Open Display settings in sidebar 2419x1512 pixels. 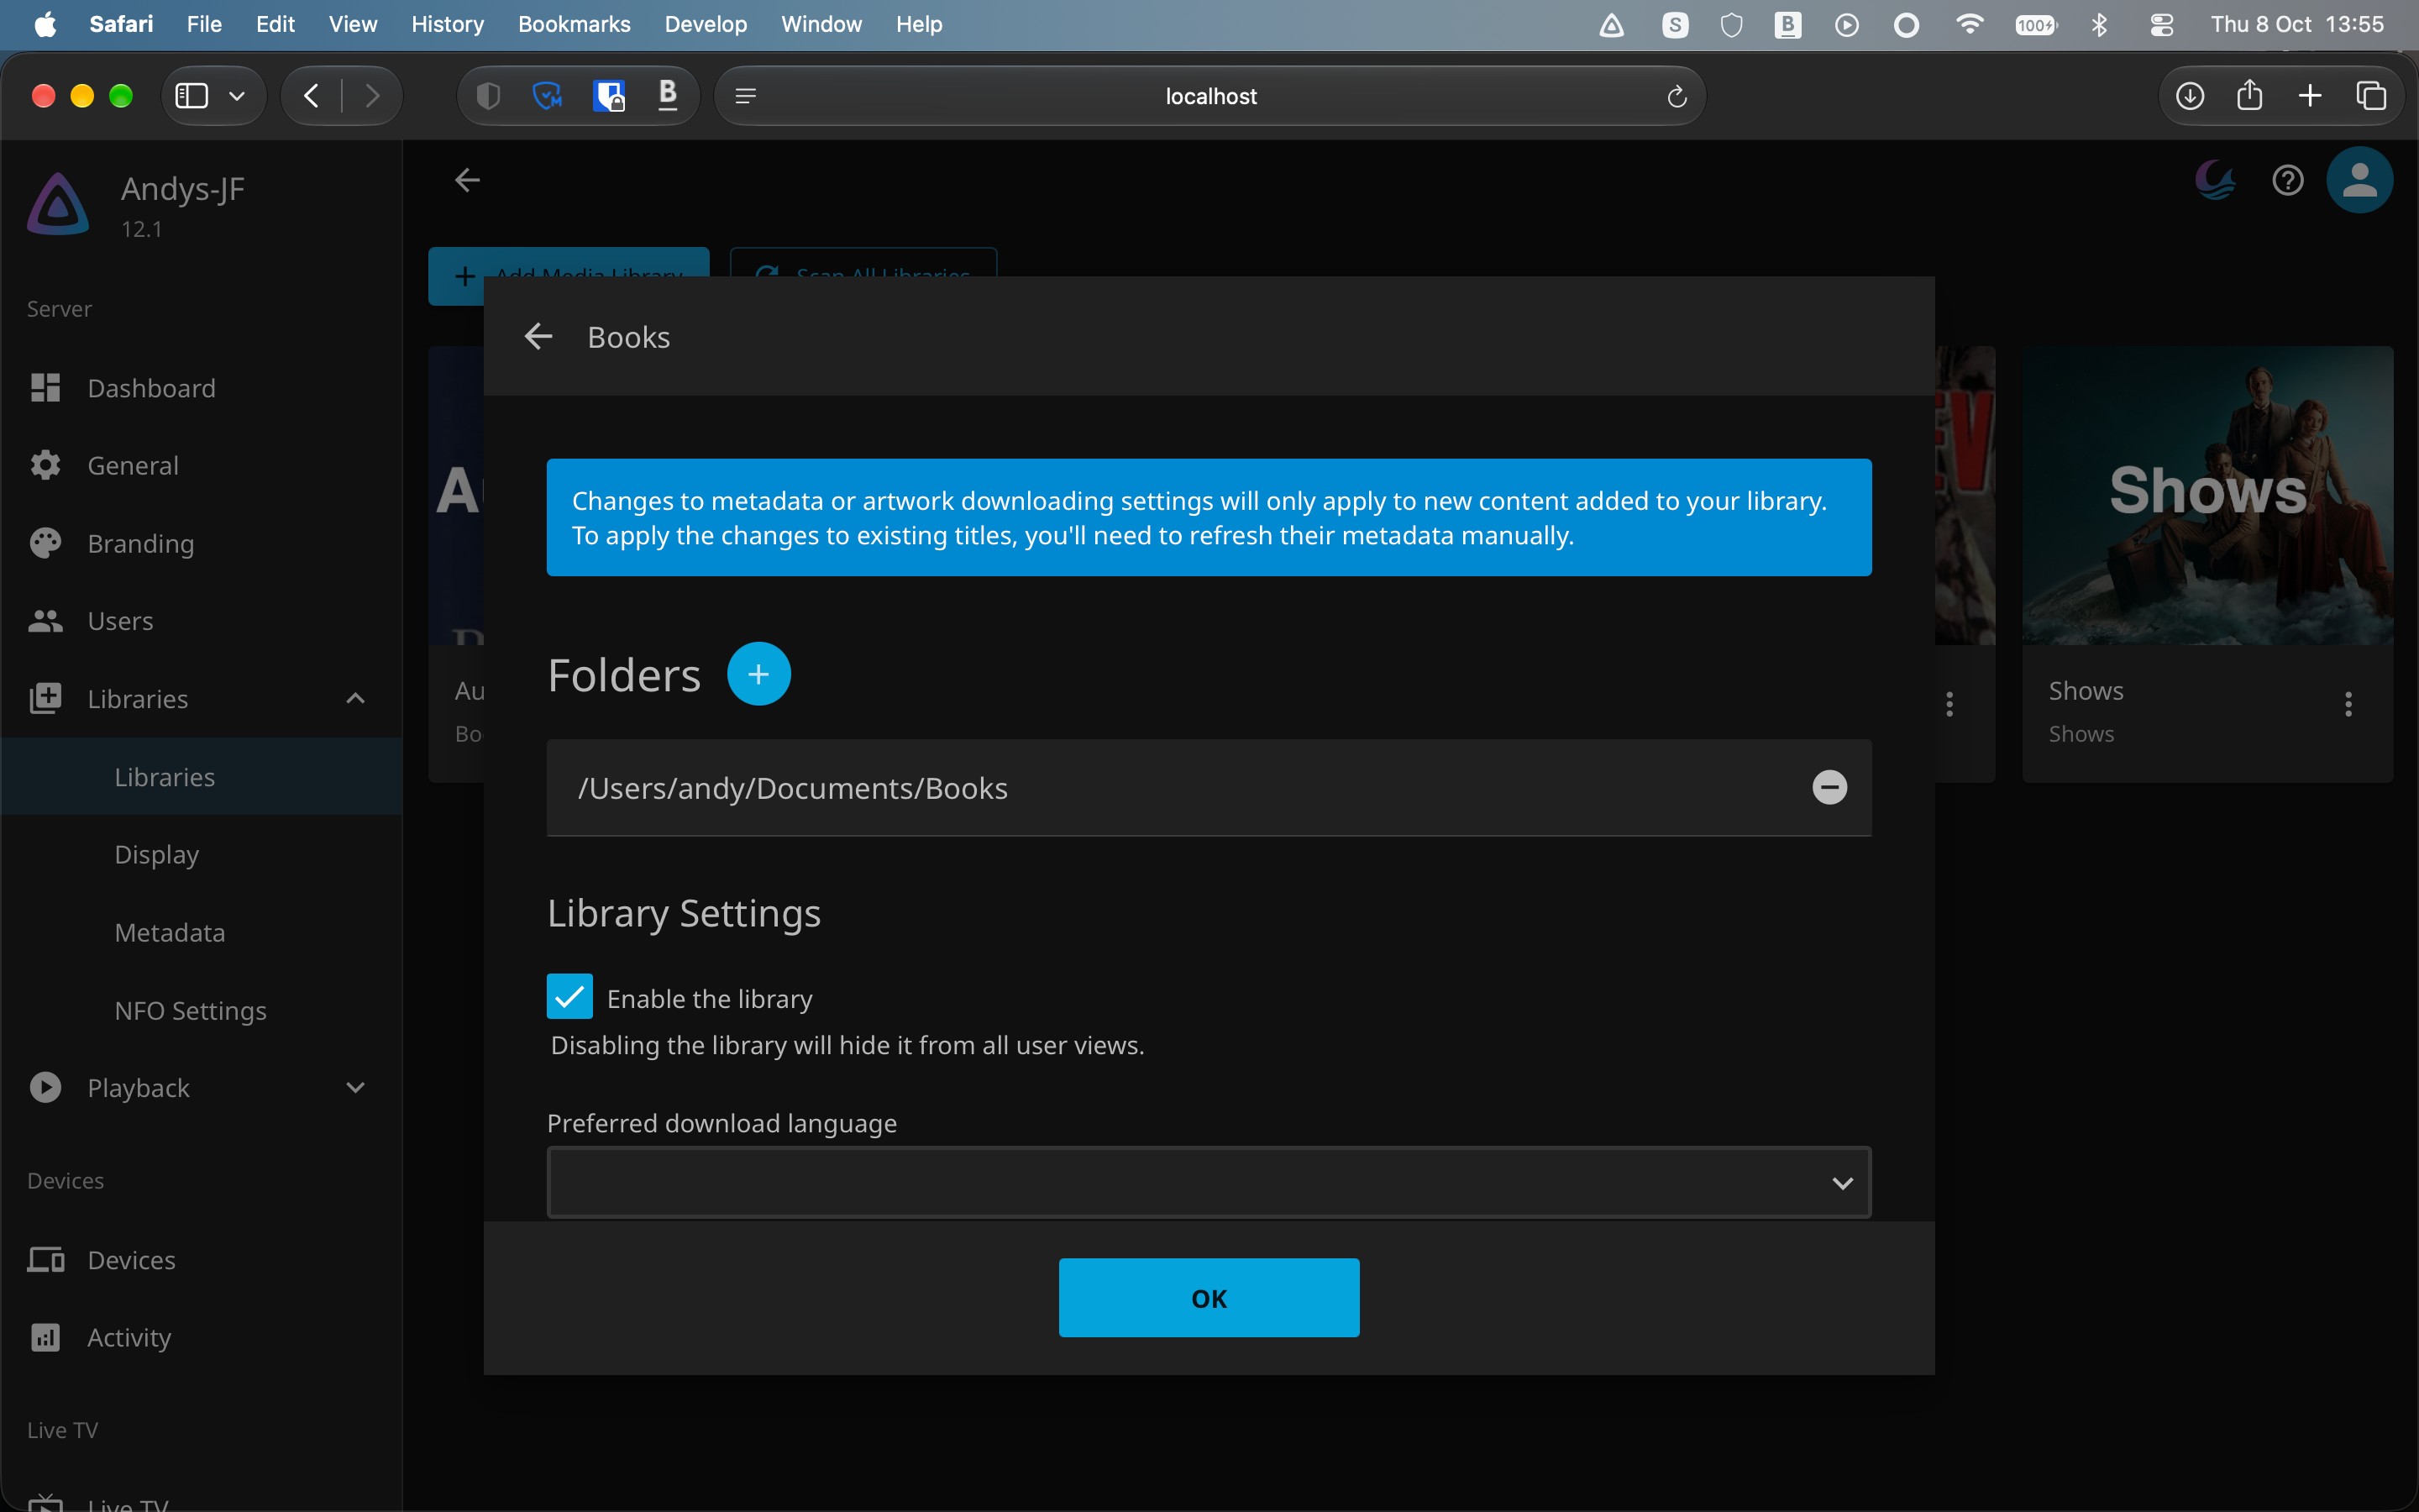click(201, 855)
